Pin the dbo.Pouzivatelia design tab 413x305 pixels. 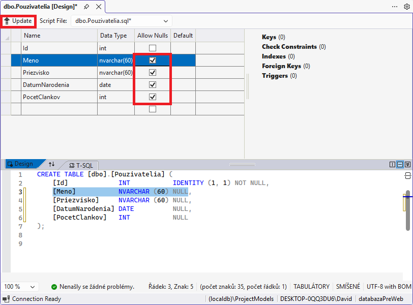pos(86,7)
